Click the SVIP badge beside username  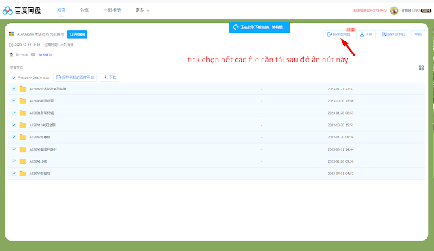[x=426, y=11]
